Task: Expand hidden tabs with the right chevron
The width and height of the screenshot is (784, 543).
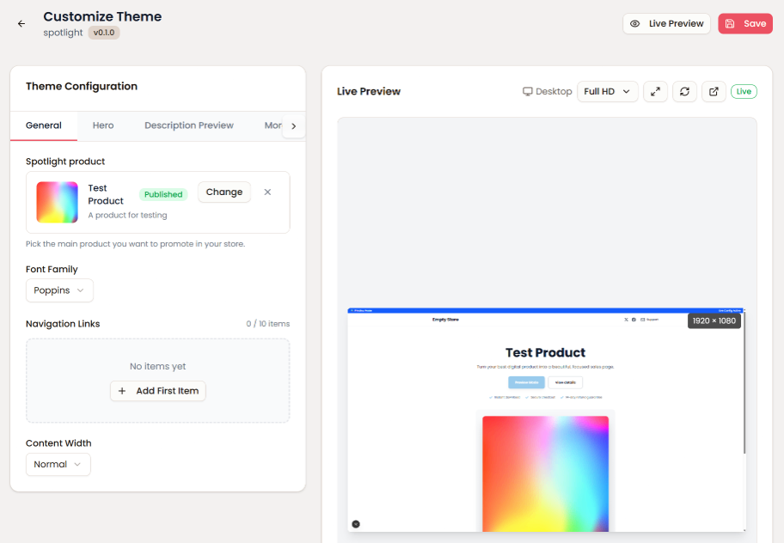Action: click(x=293, y=125)
